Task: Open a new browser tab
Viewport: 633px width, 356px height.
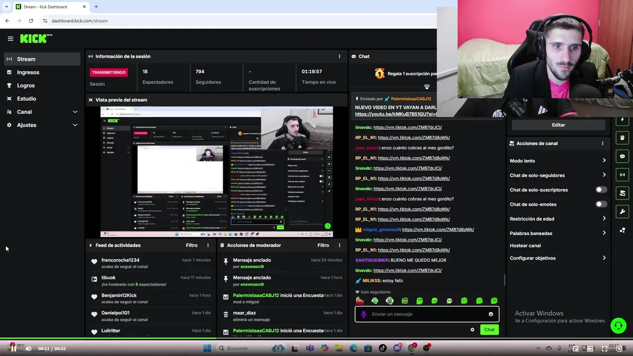Action: pos(96,6)
